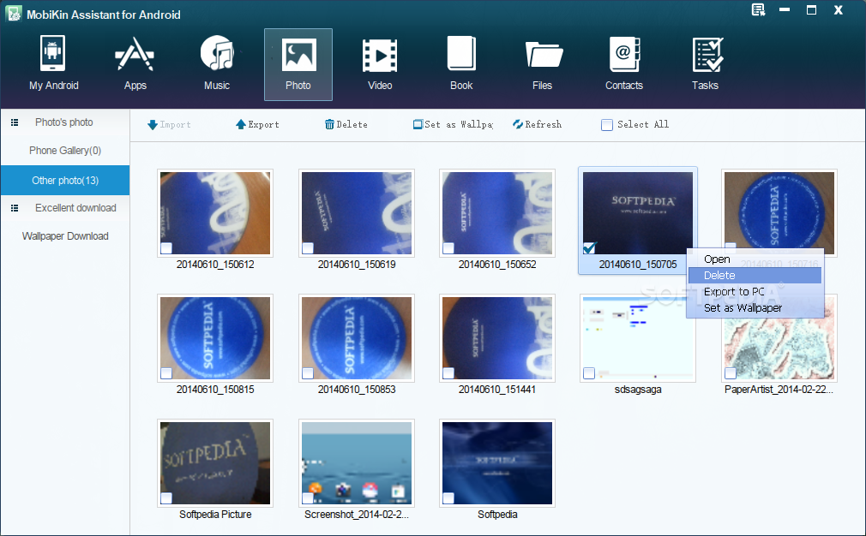Open the Contacts section
This screenshot has width=866, height=536.
pyautogui.click(x=624, y=63)
